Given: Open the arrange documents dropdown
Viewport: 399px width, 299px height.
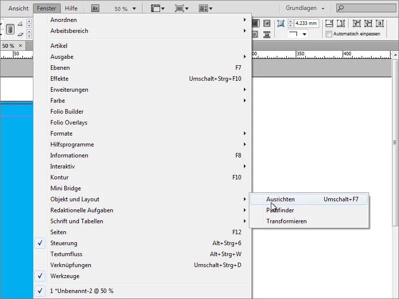Looking at the screenshot, I should 205,8.
